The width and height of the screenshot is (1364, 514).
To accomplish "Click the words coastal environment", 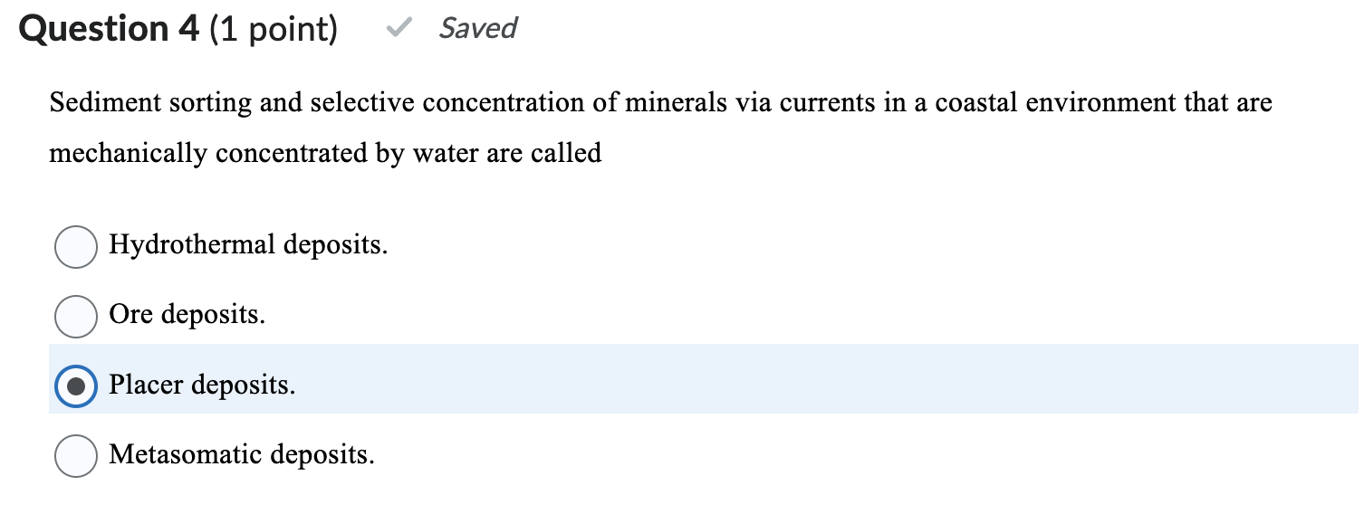I will (x=1055, y=103).
